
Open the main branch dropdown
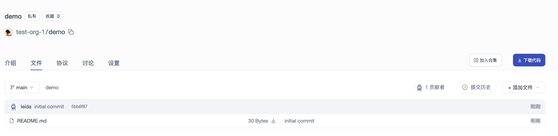22,87
